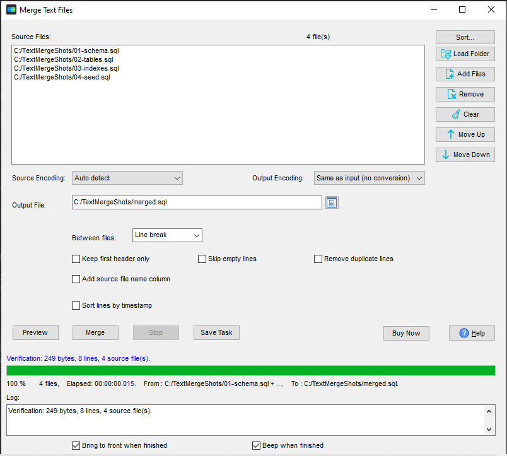Click the log scrollbar down arrow
Viewport: 507px width, 456px height.
point(489,430)
